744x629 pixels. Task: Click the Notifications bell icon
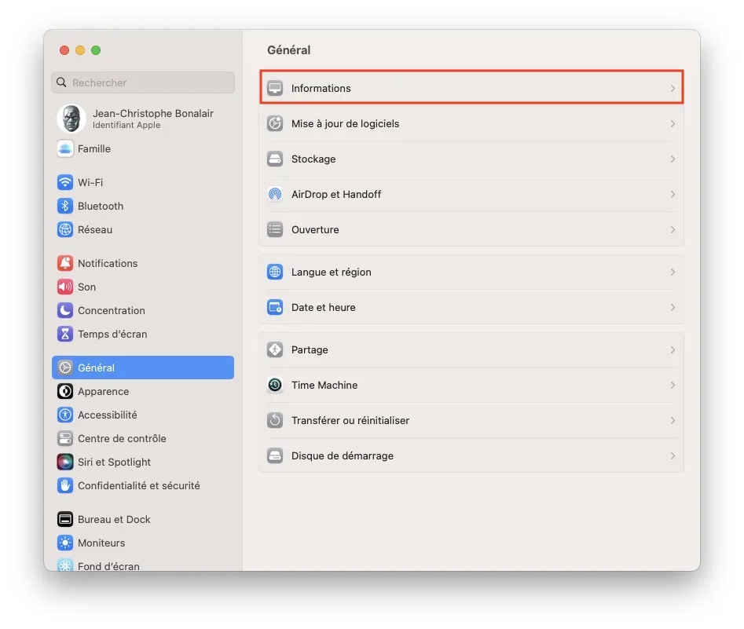click(65, 263)
